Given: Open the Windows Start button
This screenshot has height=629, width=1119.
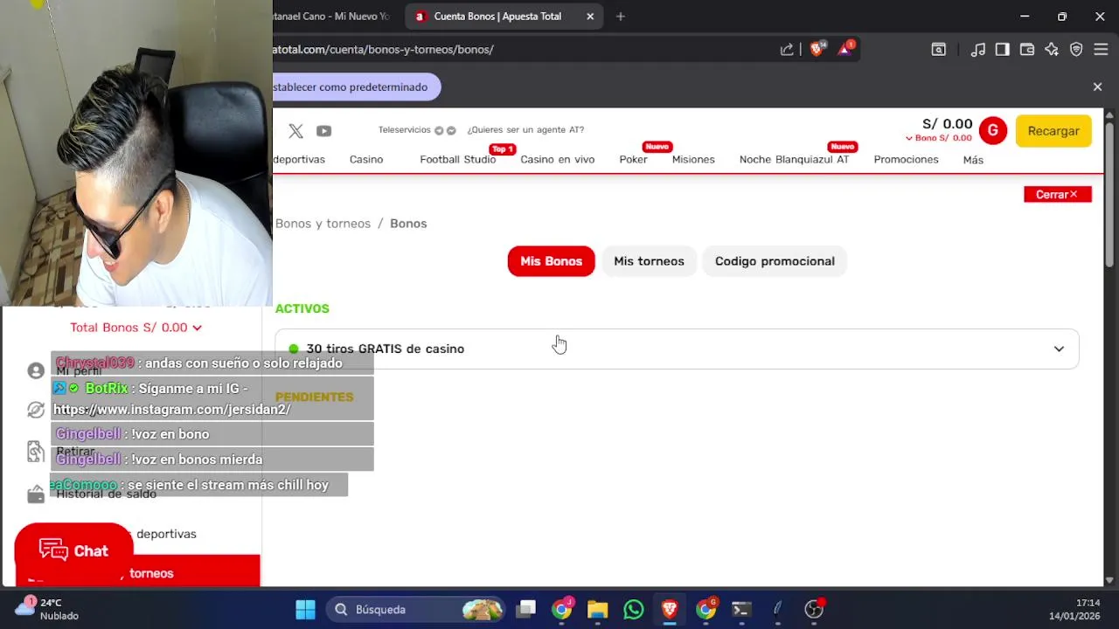Looking at the screenshot, I should pos(305,609).
